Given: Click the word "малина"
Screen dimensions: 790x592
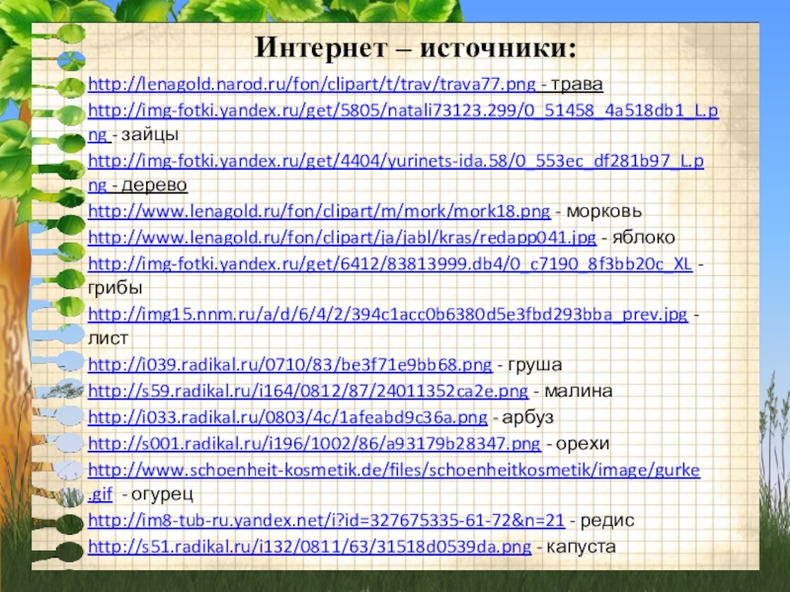Looking at the screenshot, I should (x=579, y=391).
